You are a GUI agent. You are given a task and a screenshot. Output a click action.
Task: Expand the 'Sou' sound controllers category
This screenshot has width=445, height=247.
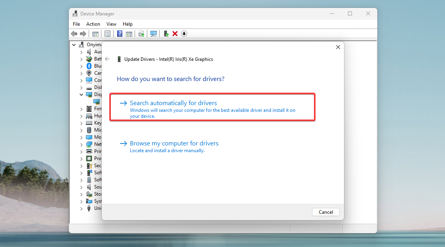[x=81, y=187]
